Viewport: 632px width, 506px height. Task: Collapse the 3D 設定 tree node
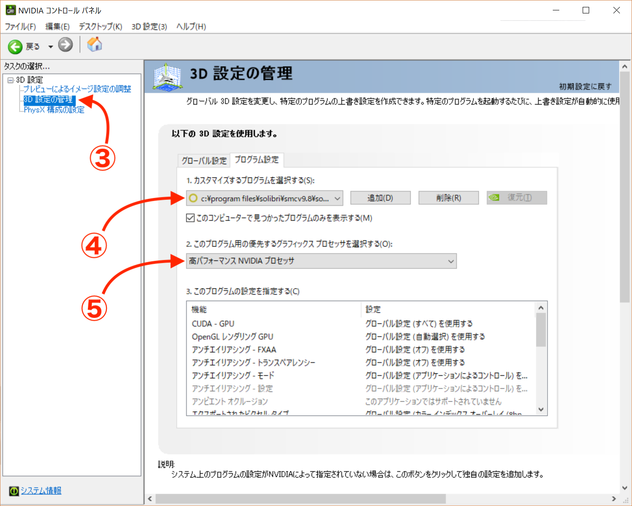pyautogui.click(x=10, y=80)
